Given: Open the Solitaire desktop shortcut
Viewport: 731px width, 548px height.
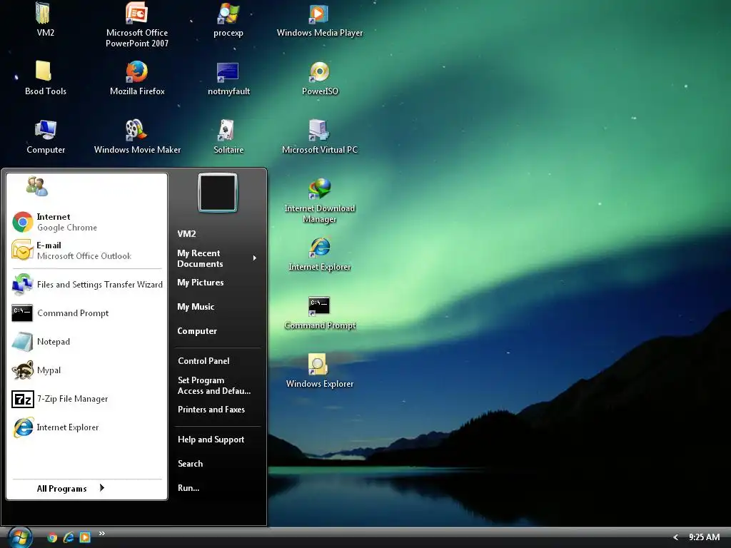Looking at the screenshot, I should (228, 136).
